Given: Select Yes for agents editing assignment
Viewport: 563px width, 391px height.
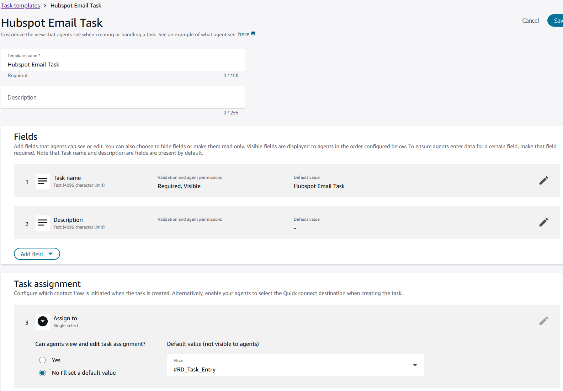Looking at the screenshot, I should coord(43,360).
